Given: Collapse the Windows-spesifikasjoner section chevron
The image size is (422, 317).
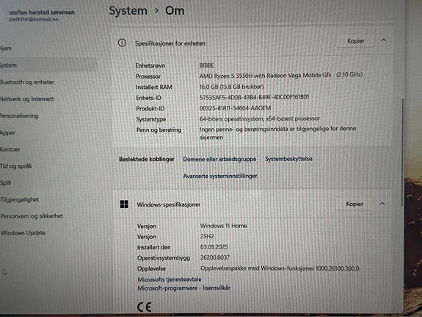Looking at the screenshot, I should pos(382,204).
